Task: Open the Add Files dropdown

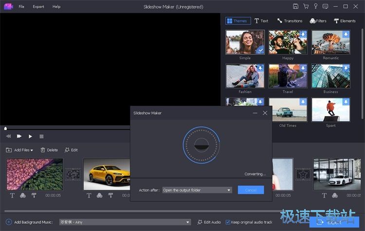Action: 19,150
